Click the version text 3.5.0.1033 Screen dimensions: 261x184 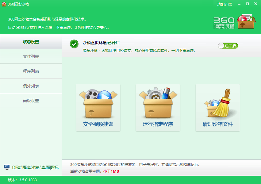tap(28, 180)
